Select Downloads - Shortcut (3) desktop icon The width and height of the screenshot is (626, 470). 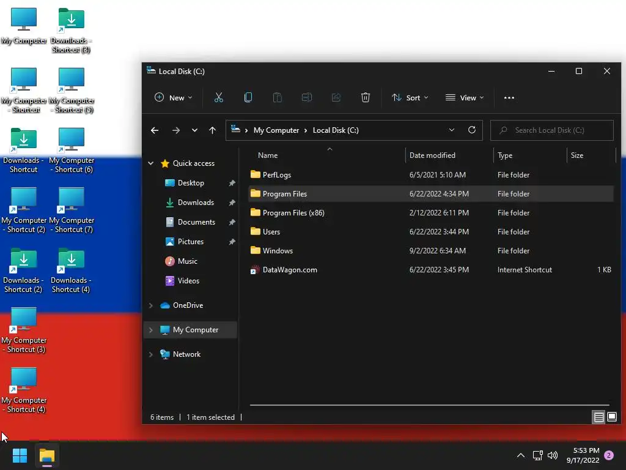[71, 31]
